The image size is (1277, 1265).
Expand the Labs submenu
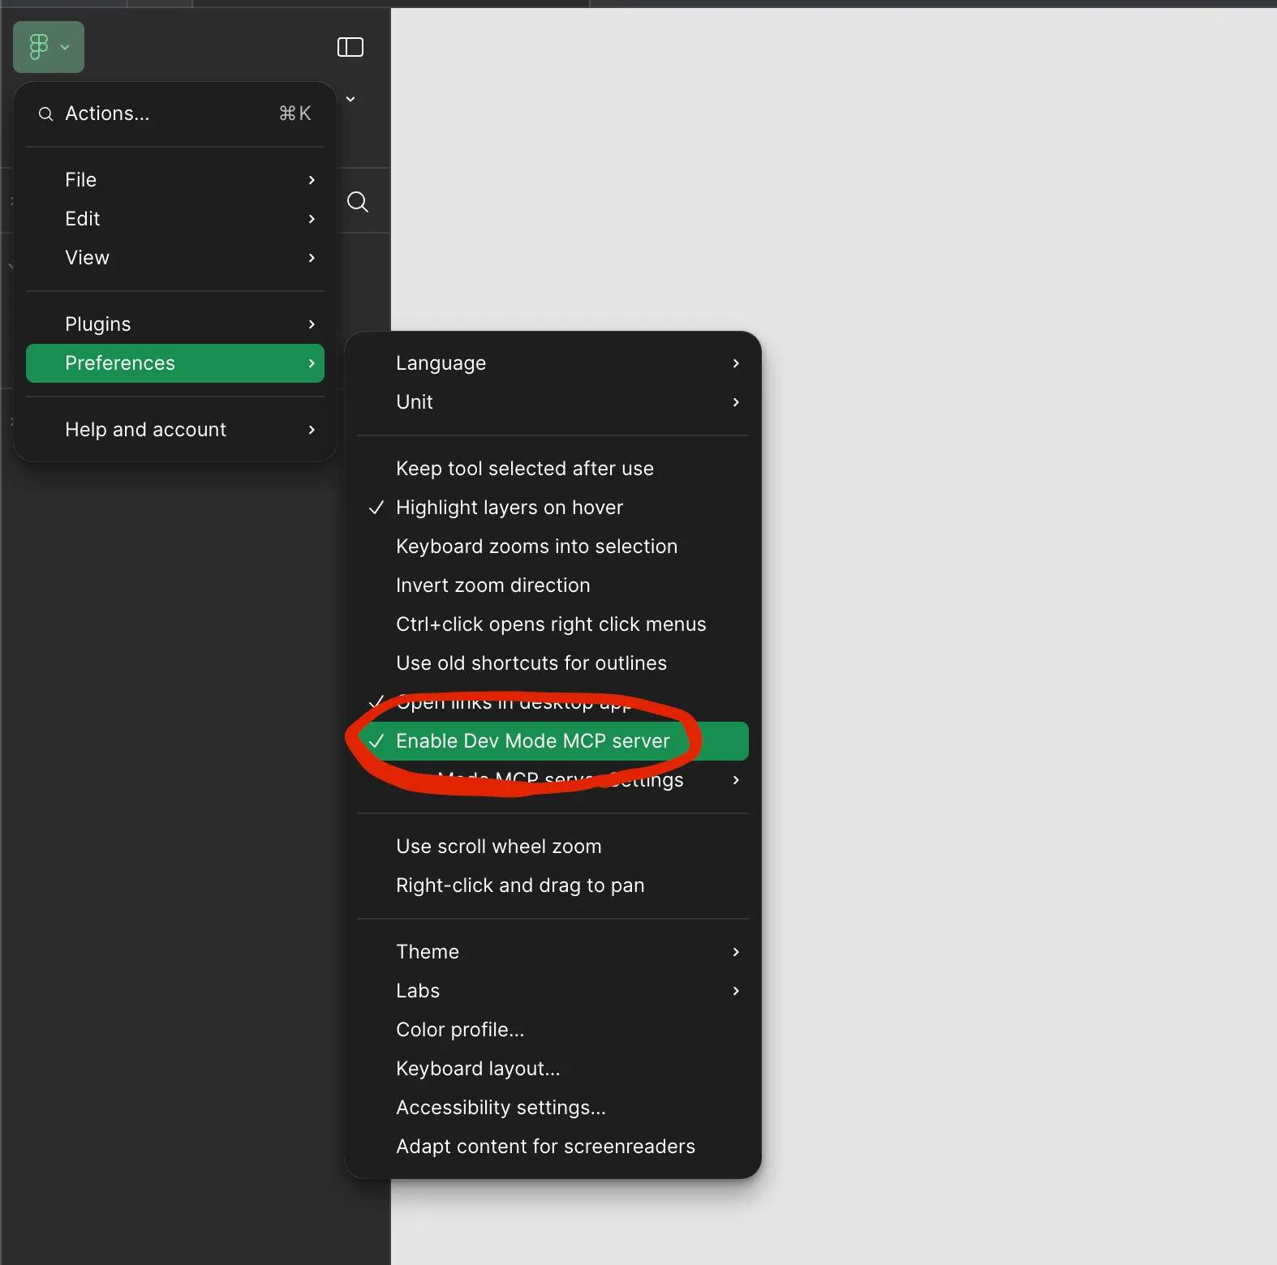tap(553, 991)
